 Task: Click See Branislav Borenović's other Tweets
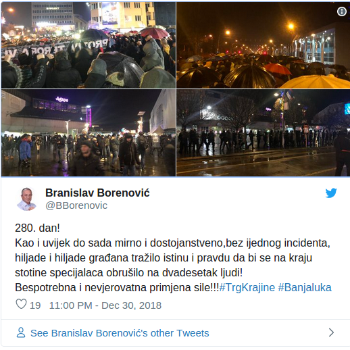coord(120,333)
